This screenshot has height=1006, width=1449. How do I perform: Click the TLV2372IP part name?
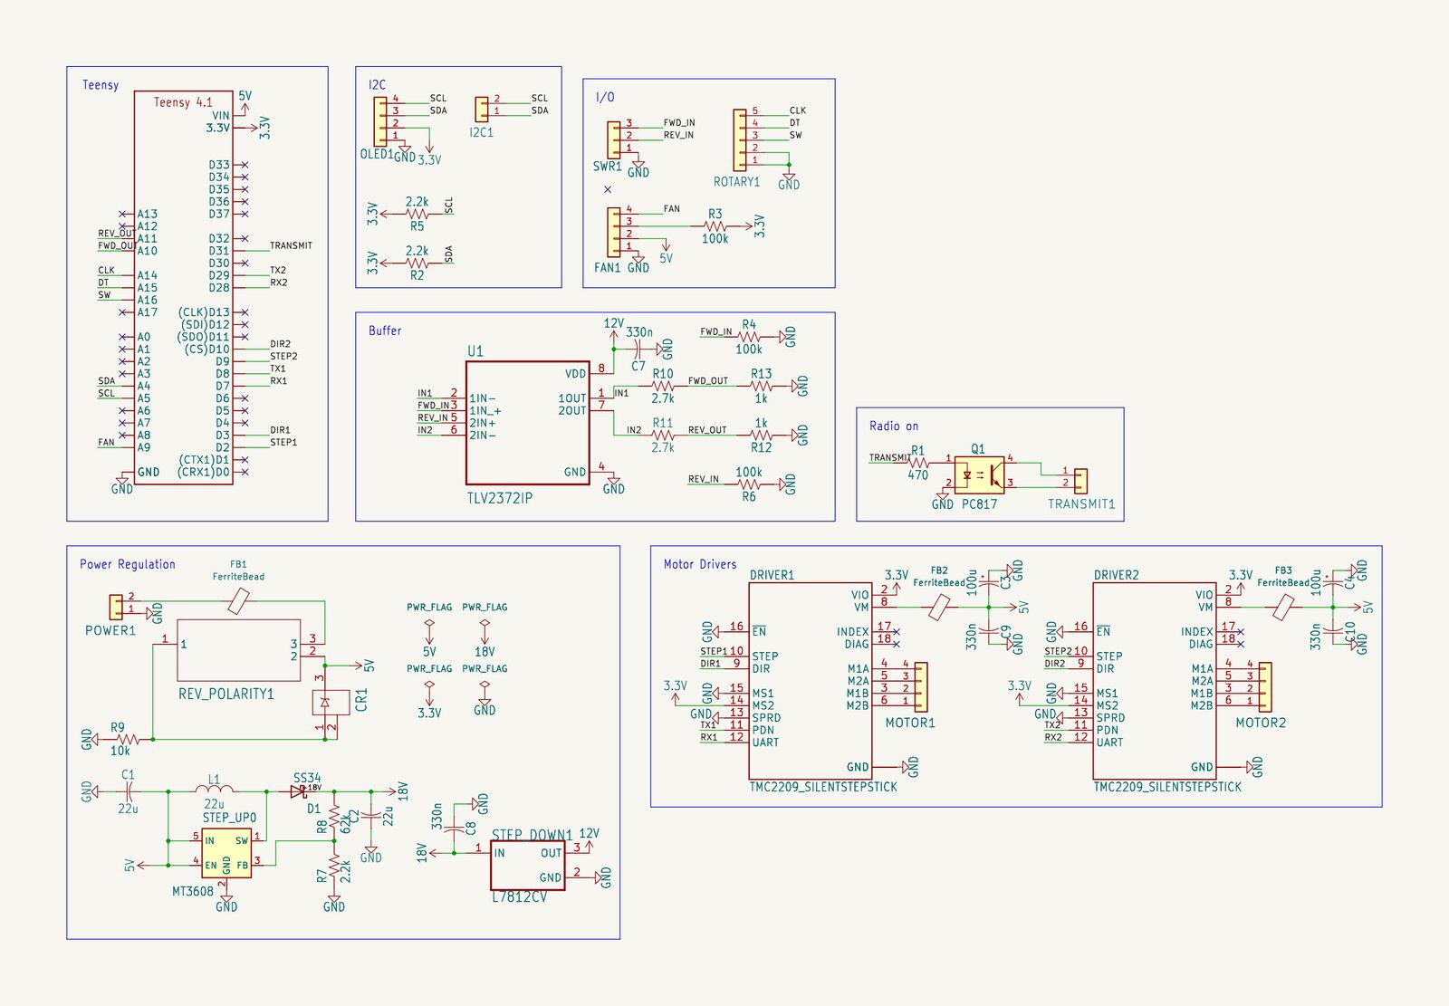(500, 498)
